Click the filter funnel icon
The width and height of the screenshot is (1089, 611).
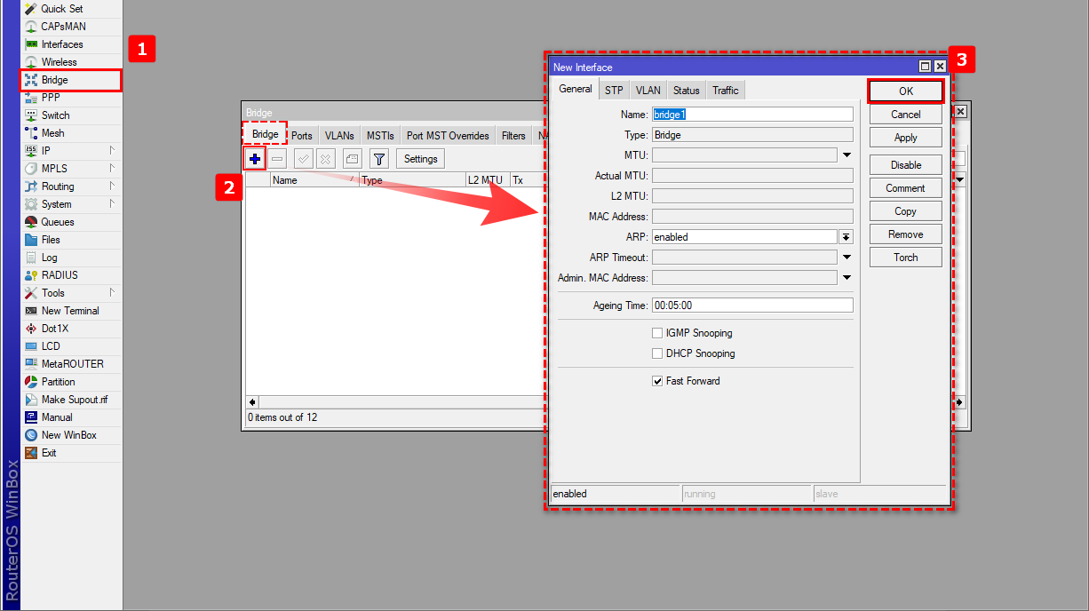click(379, 159)
